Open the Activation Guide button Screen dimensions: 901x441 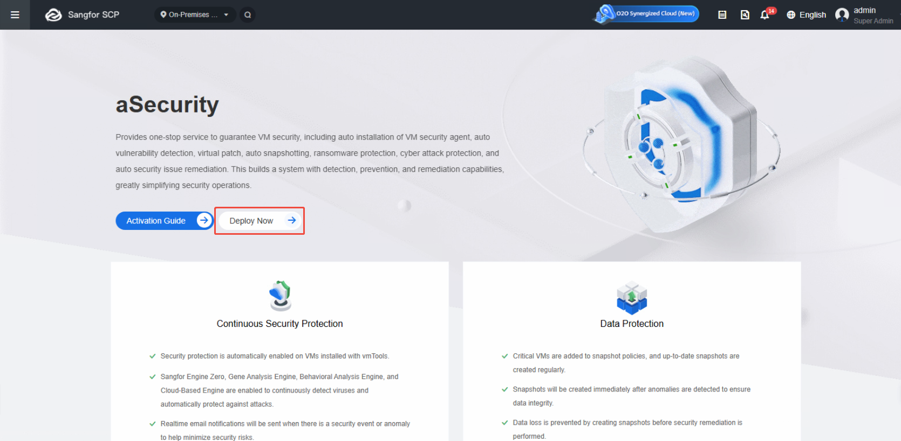(165, 221)
